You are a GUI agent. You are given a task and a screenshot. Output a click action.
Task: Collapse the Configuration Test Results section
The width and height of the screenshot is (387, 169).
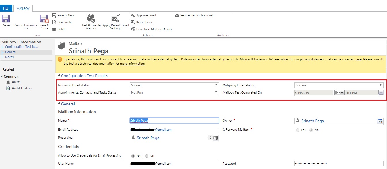[59, 76]
